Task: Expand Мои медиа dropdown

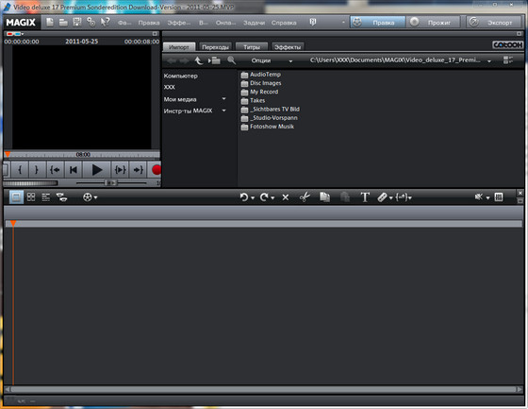Action: [x=224, y=99]
